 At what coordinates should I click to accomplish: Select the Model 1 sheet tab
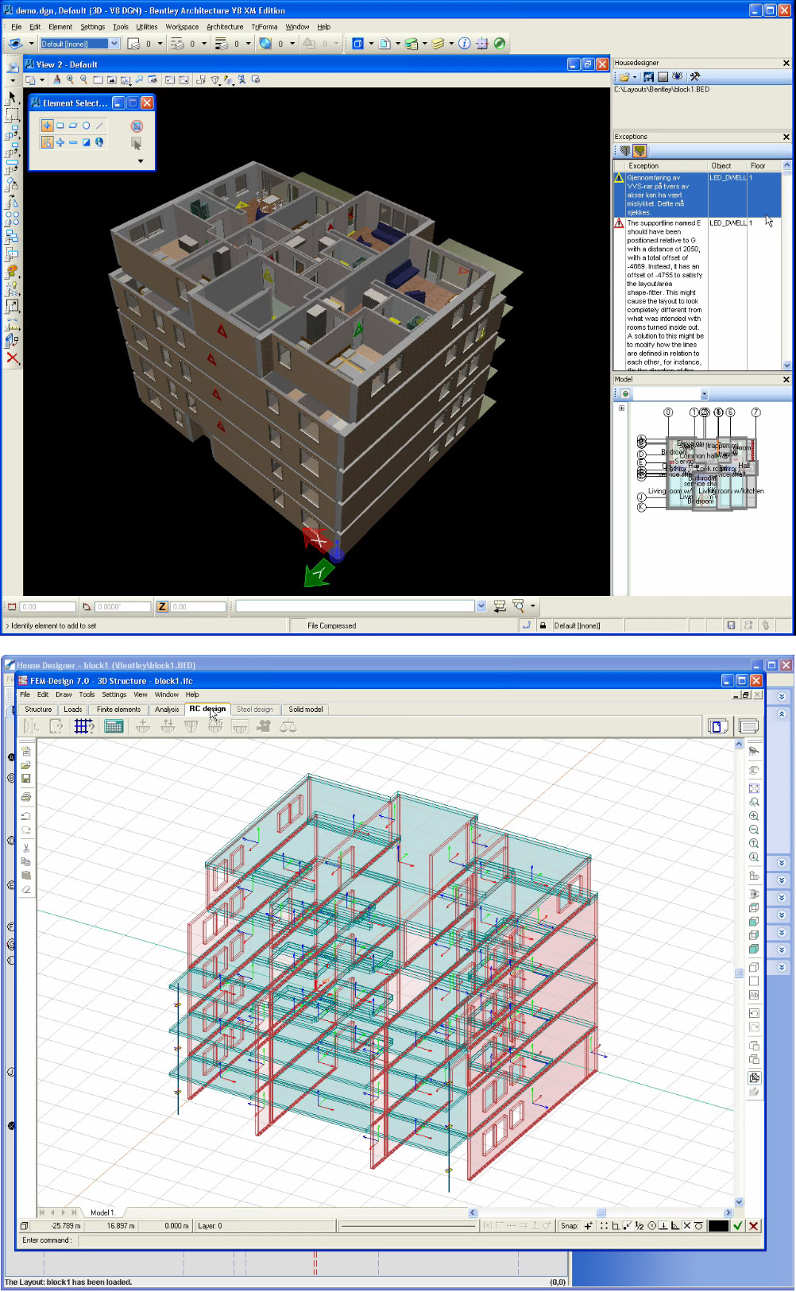coord(102,1213)
